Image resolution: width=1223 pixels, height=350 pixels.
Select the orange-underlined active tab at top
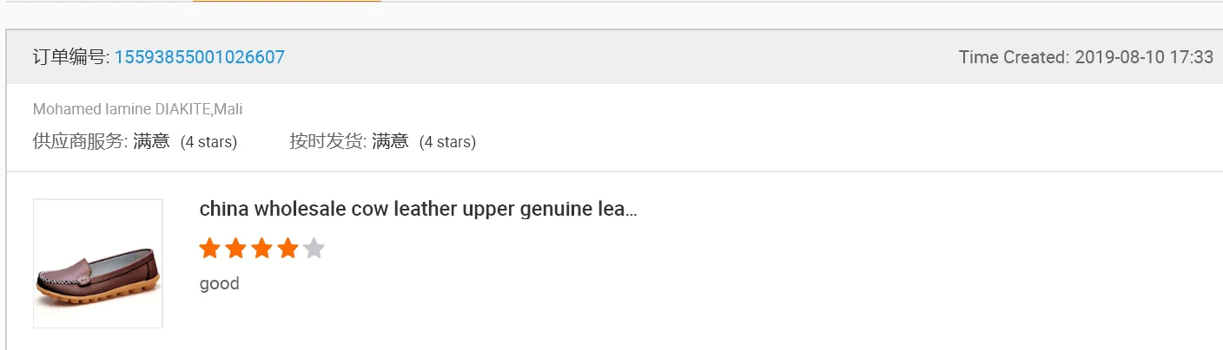pyautogui.click(x=287, y=1)
